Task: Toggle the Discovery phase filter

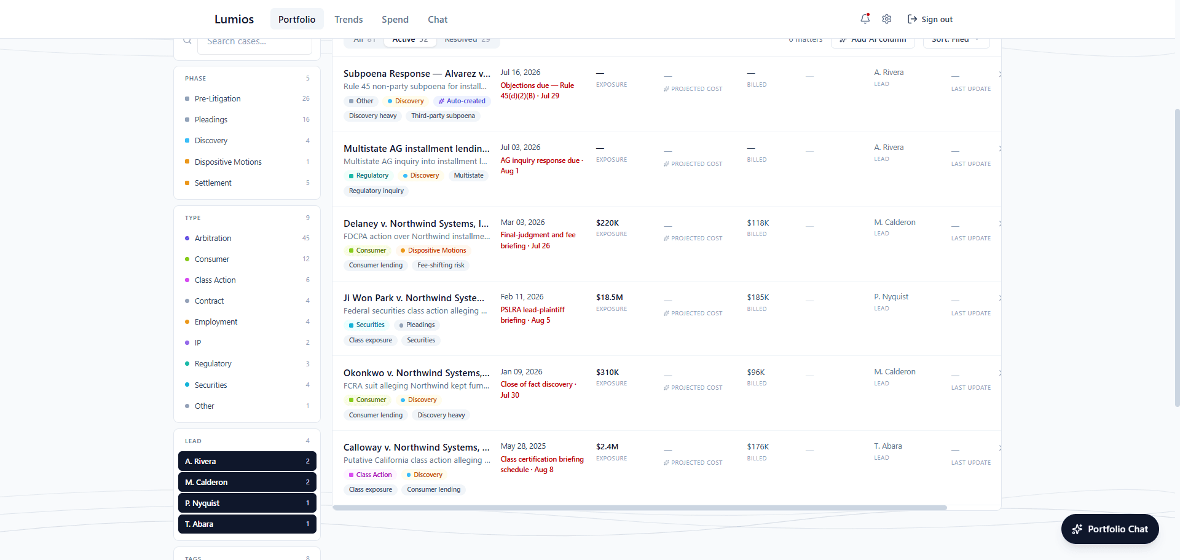Action: pyautogui.click(x=247, y=141)
